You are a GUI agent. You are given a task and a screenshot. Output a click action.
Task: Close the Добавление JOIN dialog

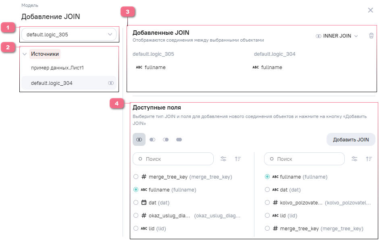click(370, 10)
